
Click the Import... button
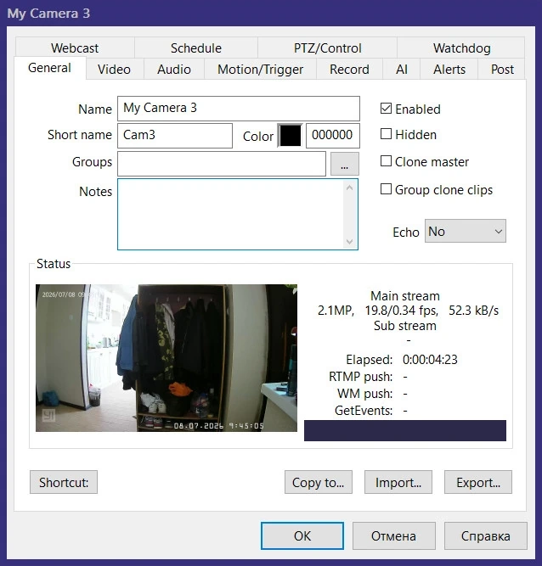click(x=398, y=482)
